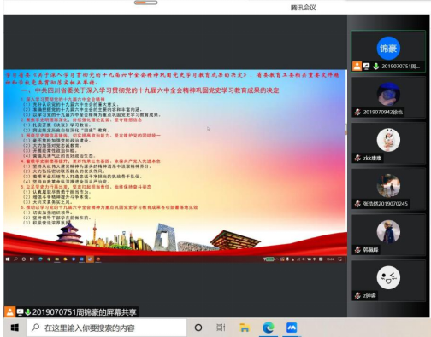Select the avatar of a person in dark coat
Image resolution: width=431 pixels, height=337 pixels.
[x=388, y=231]
